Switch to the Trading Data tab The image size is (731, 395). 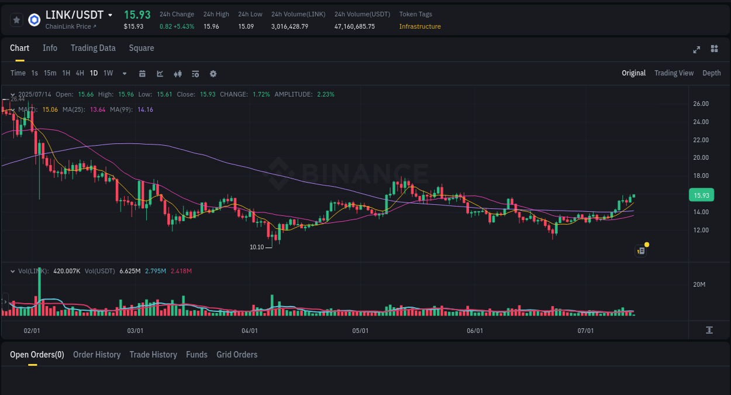pos(93,48)
